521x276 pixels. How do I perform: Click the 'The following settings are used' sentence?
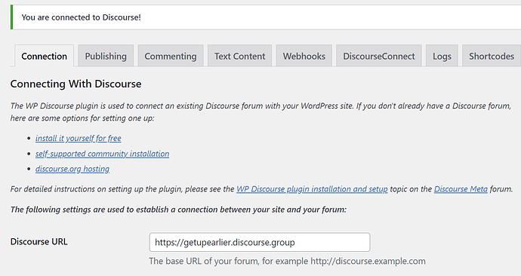(178, 210)
